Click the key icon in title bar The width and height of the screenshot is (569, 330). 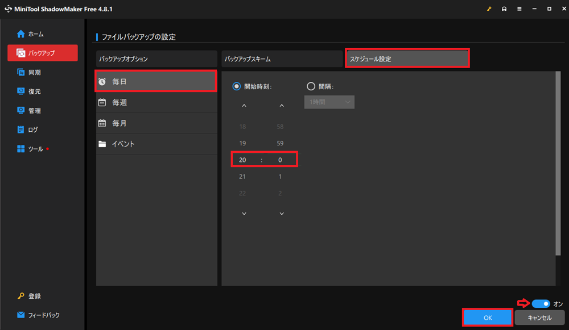pos(489,9)
